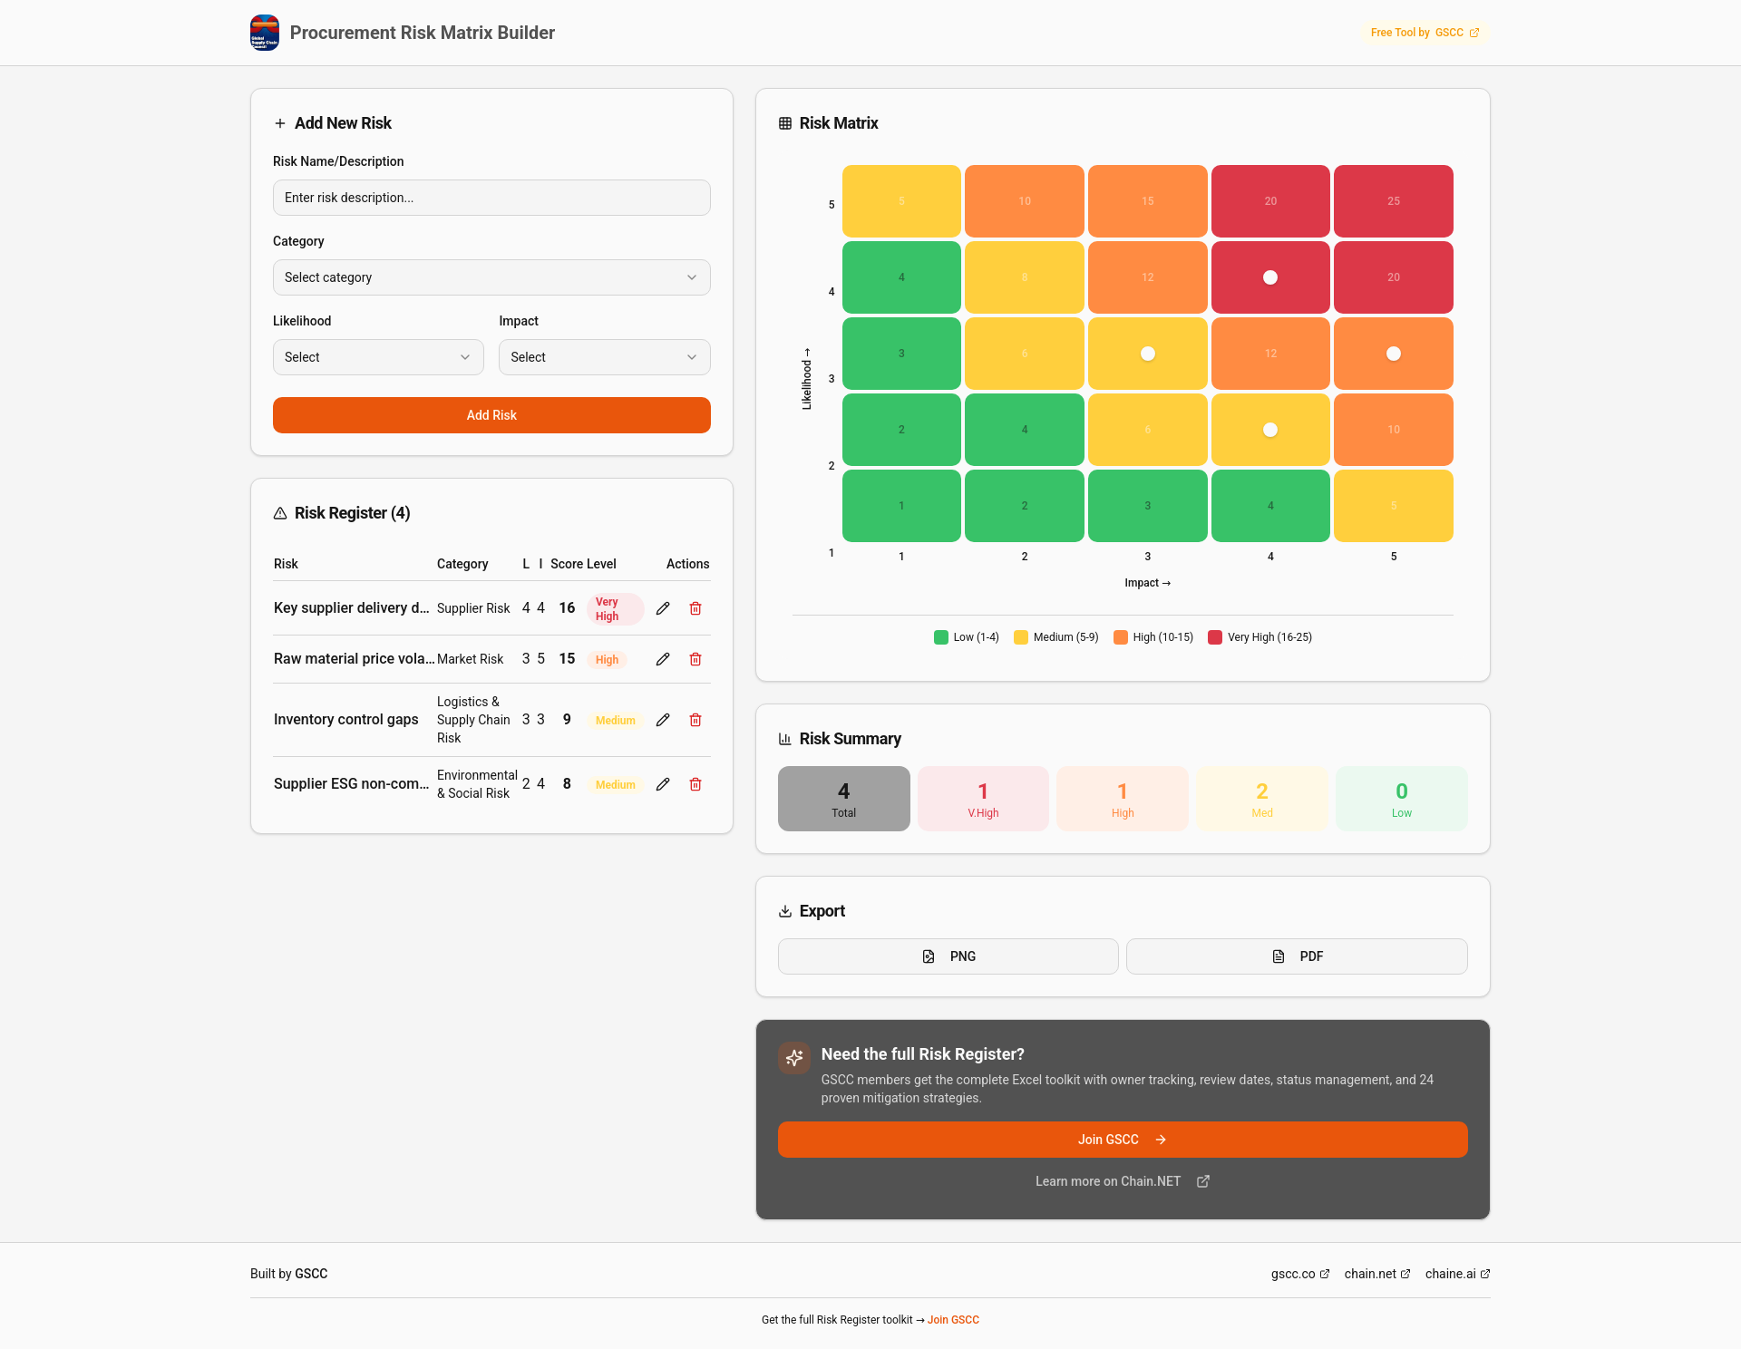This screenshot has height=1349, width=1741.
Task: Click the Medium (5-9) legend entry
Action: 1056,637
